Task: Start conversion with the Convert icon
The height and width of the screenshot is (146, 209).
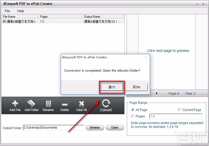Action: tap(106, 103)
